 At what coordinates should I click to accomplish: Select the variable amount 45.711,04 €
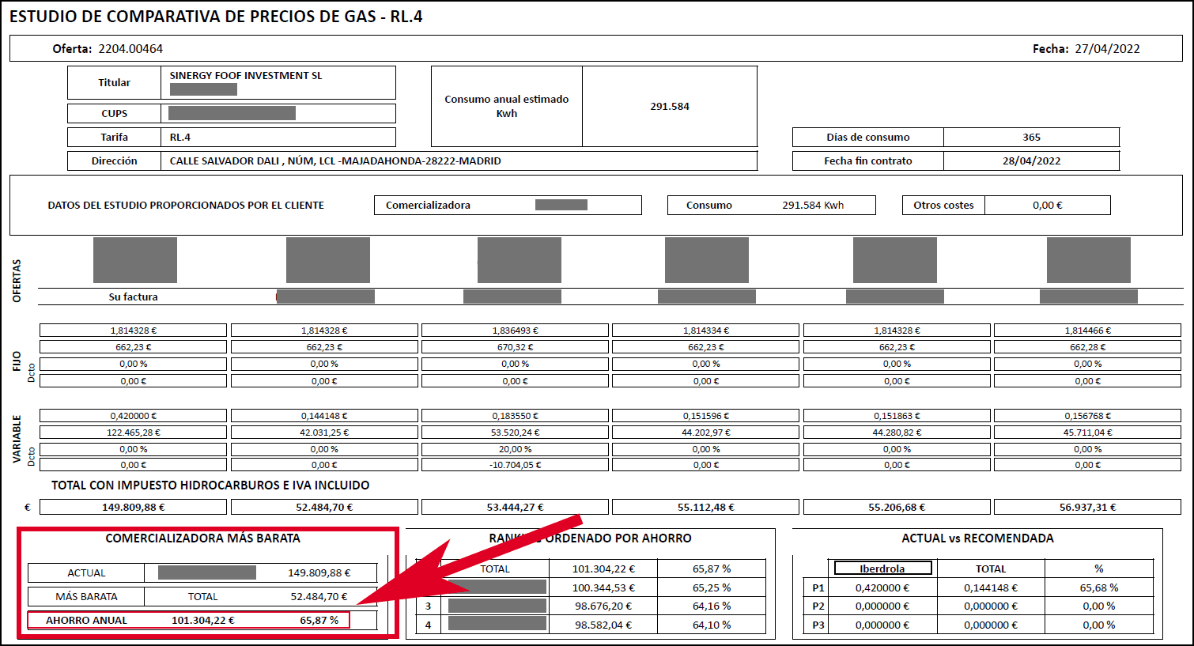coord(1088,433)
